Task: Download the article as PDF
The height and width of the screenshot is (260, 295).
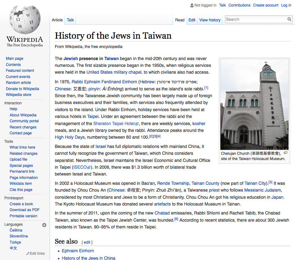Action: 24,210
